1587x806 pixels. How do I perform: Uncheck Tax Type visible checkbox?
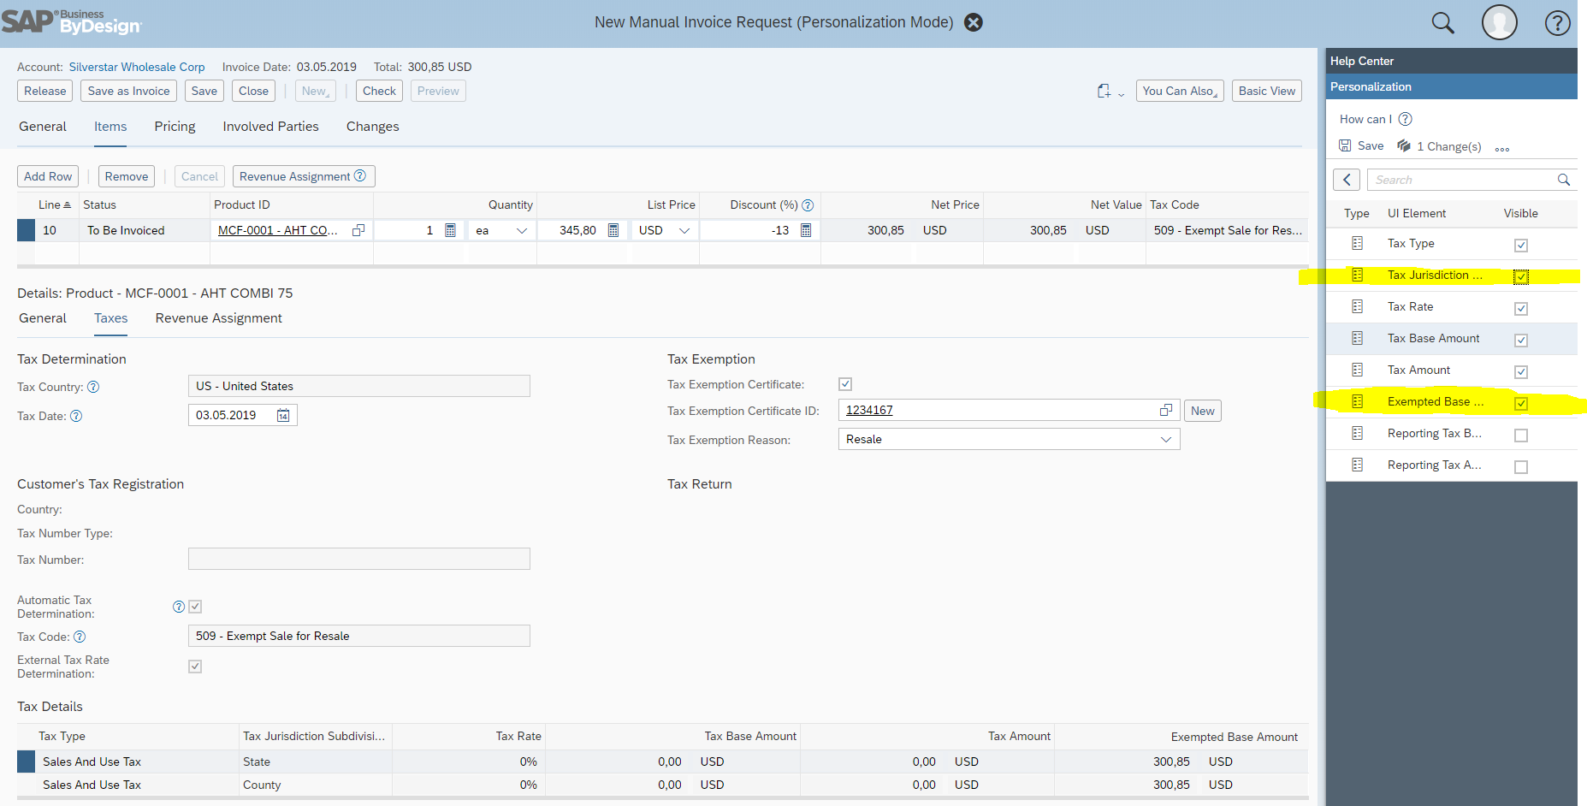(1520, 246)
